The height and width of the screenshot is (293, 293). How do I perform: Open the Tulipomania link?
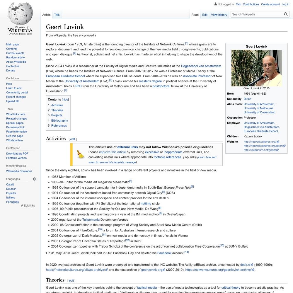tap(91, 219)
